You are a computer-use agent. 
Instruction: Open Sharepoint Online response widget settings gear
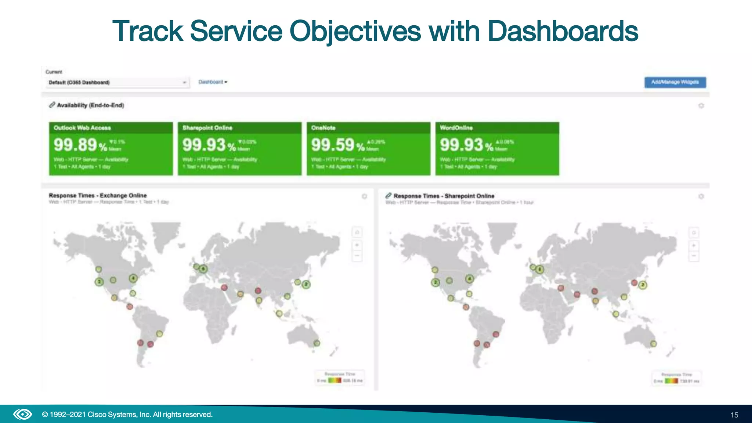coord(701,196)
